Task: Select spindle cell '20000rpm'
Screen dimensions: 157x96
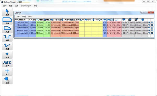Action: click(75, 25)
